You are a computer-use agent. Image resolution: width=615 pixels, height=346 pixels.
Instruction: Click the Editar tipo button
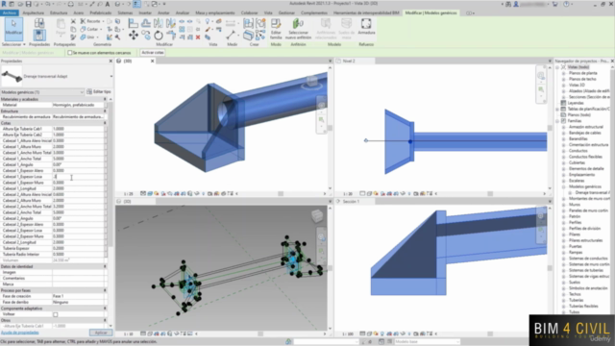99,92
